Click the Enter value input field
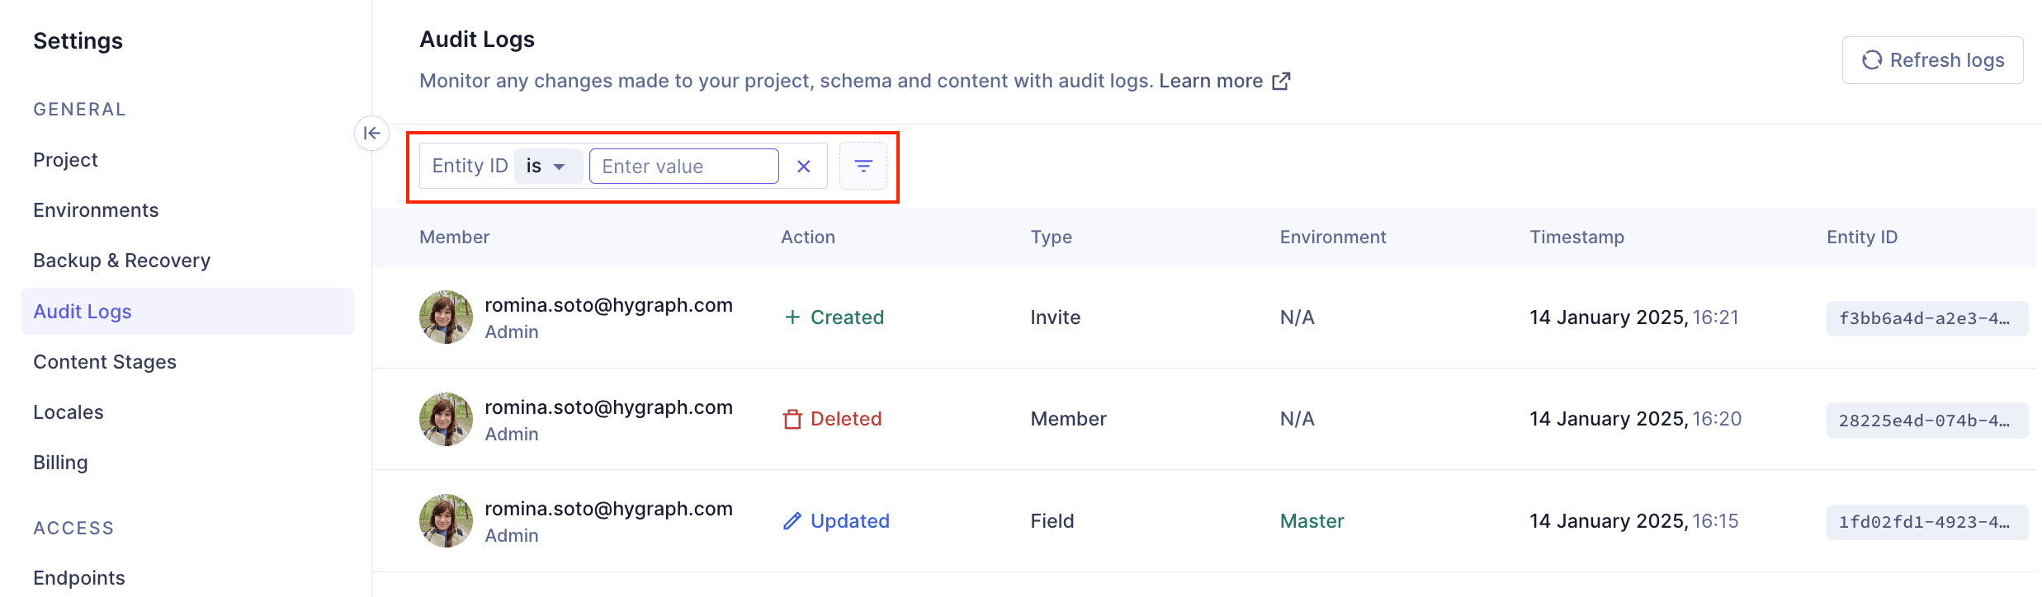 (x=683, y=167)
